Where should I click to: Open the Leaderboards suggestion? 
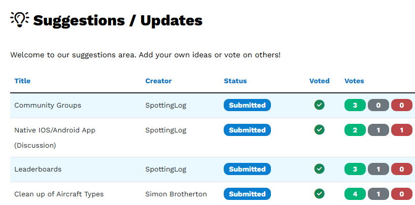38,169
